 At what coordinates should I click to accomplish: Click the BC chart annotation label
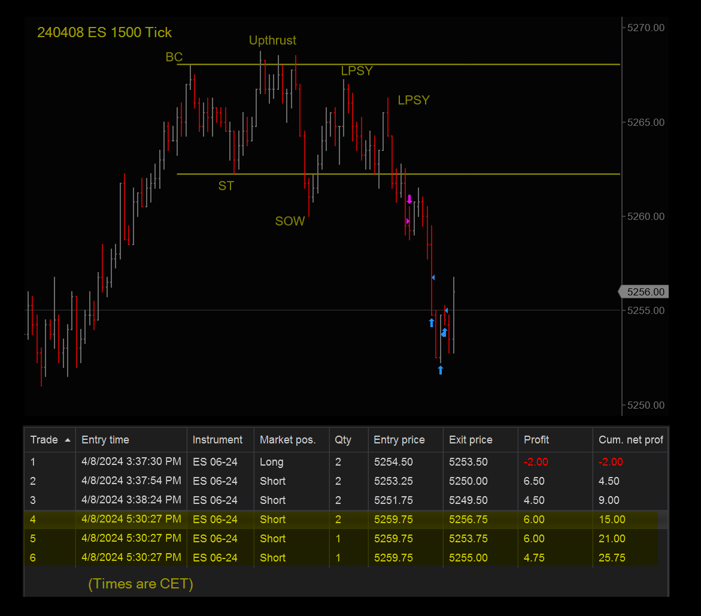(174, 57)
